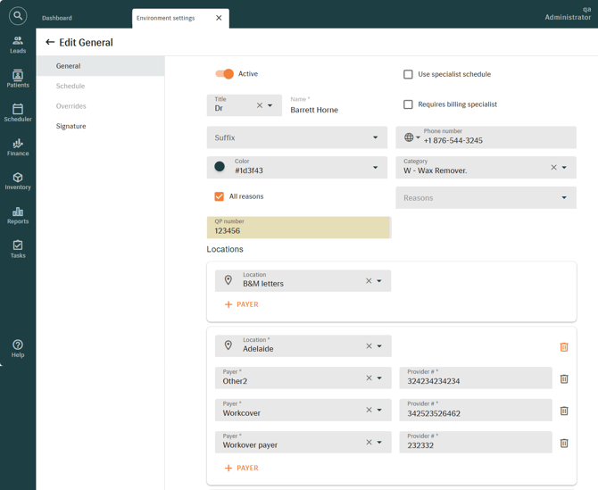Open the qa Administrator user menu
The width and height of the screenshot is (598, 490).
tap(568, 13)
